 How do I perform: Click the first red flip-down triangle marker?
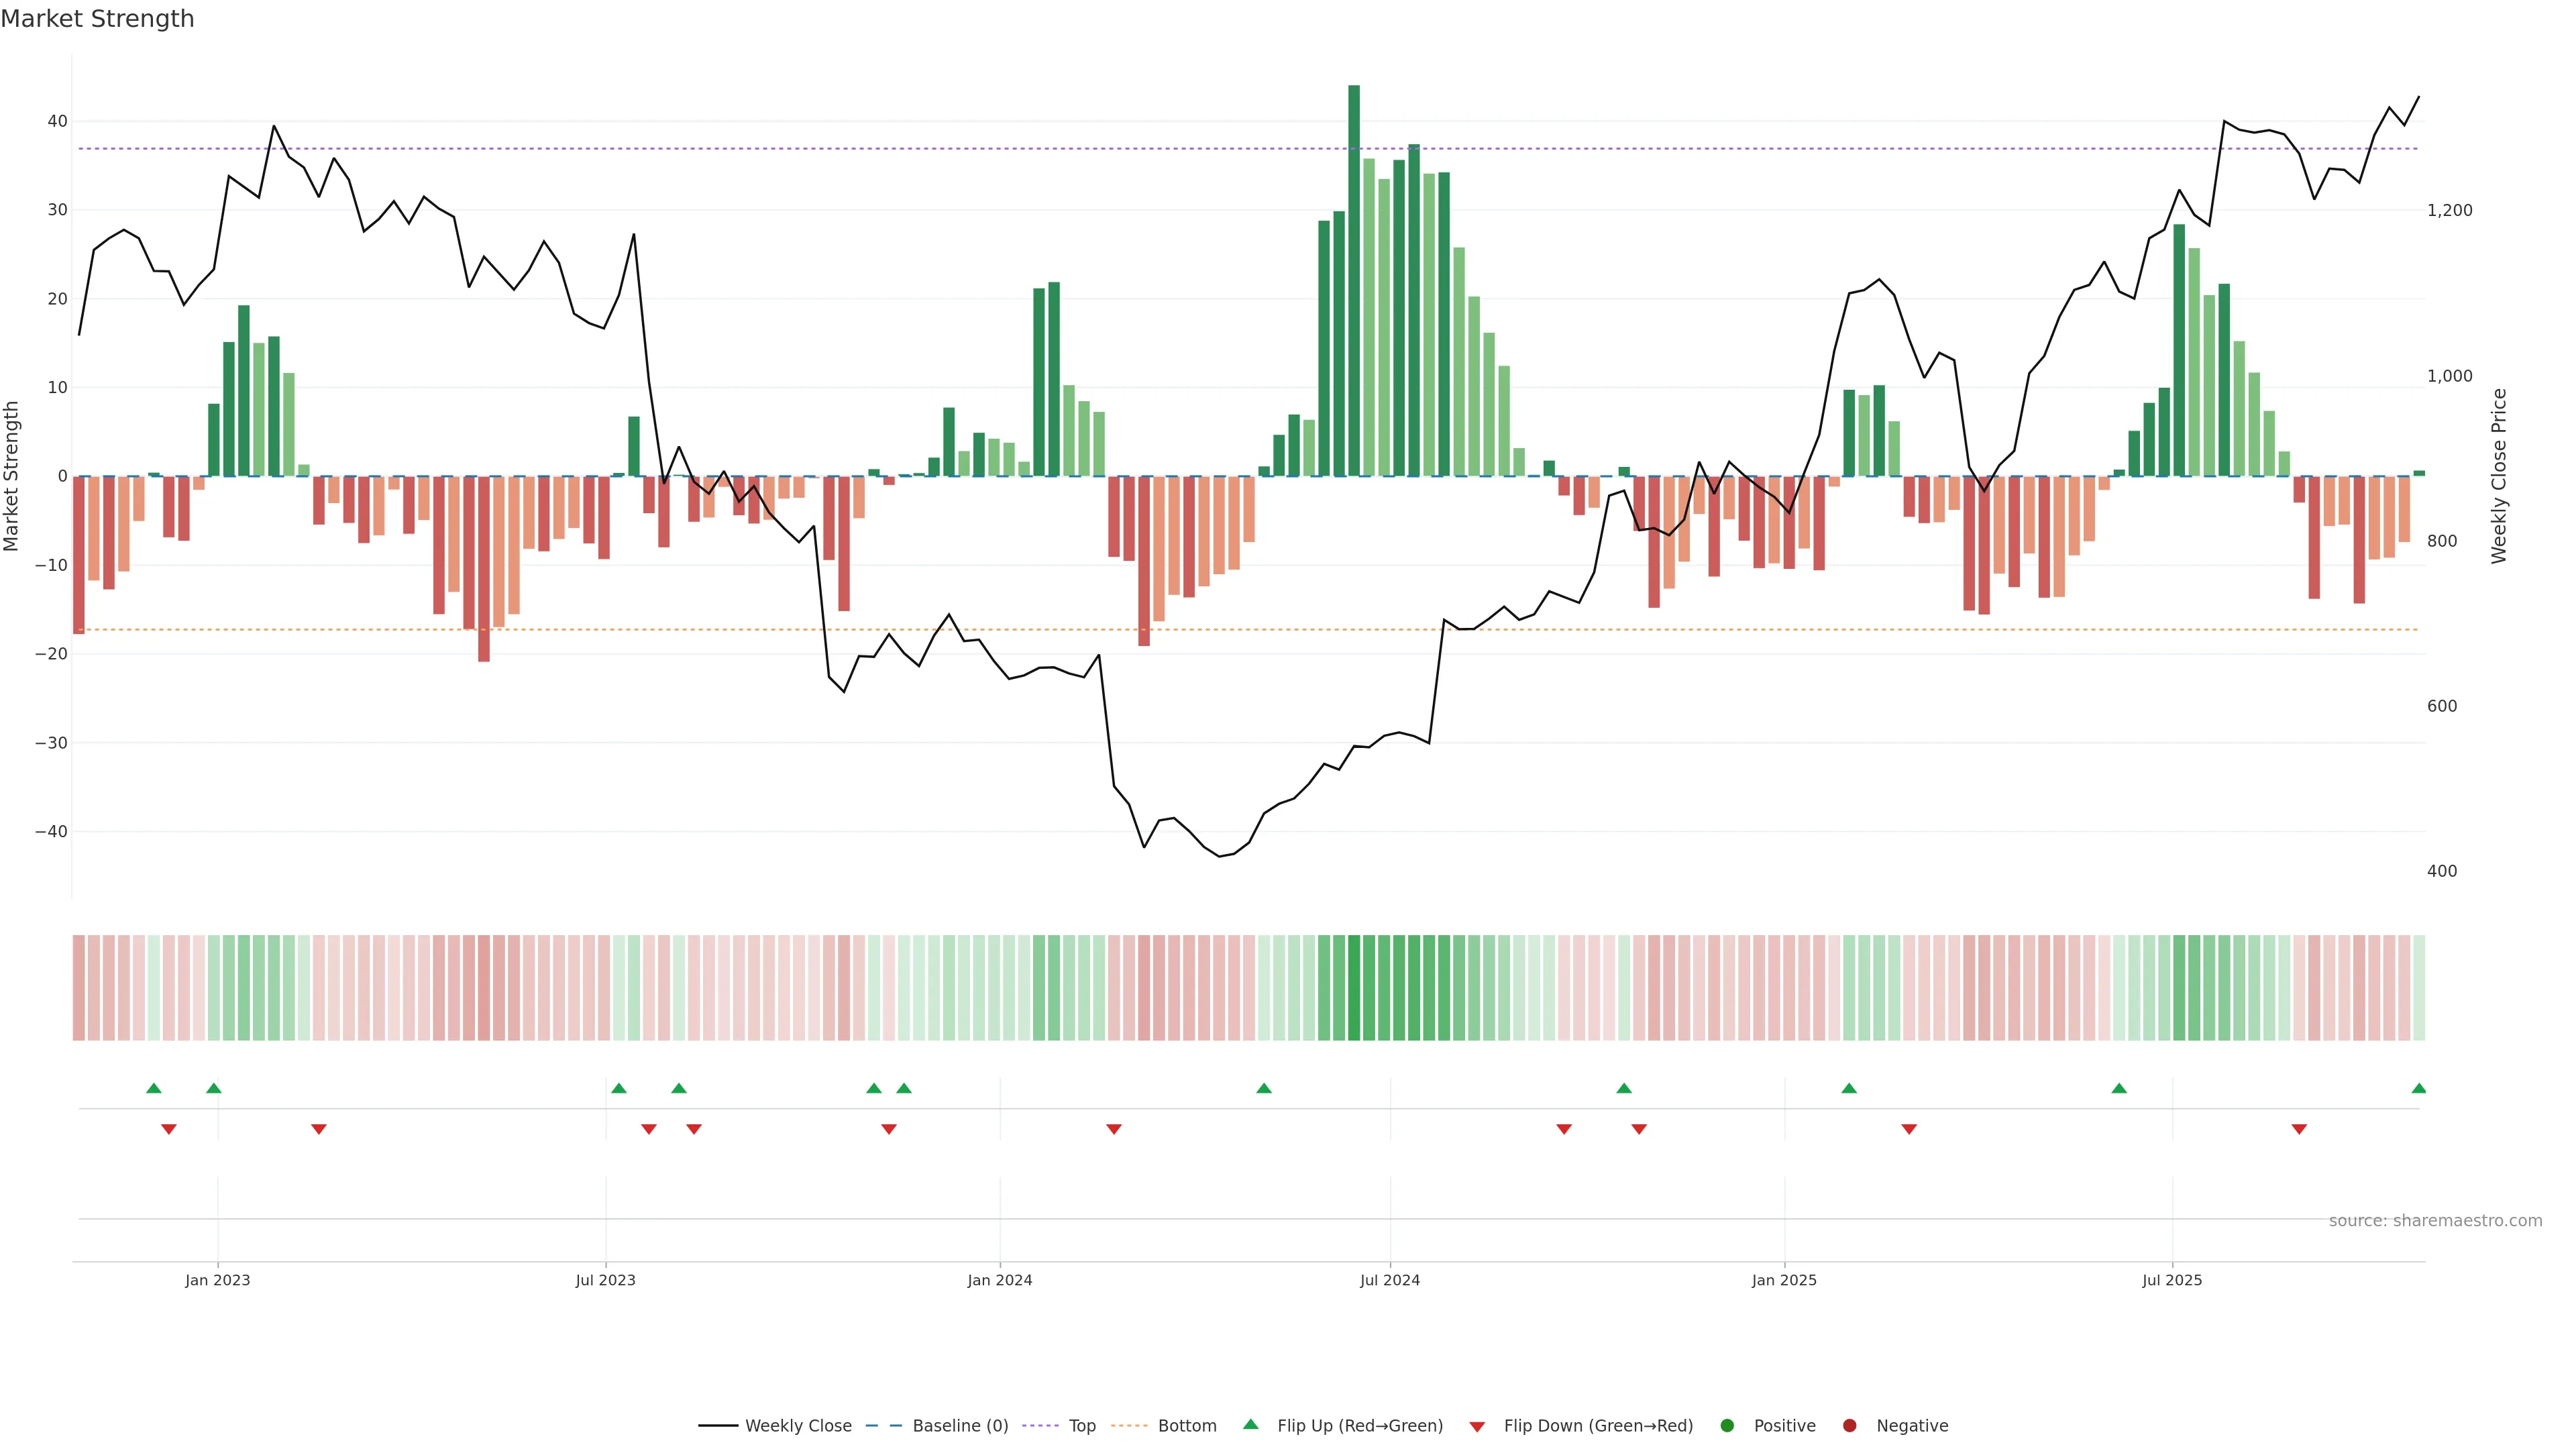pyautogui.click(x=169, y=1129)
